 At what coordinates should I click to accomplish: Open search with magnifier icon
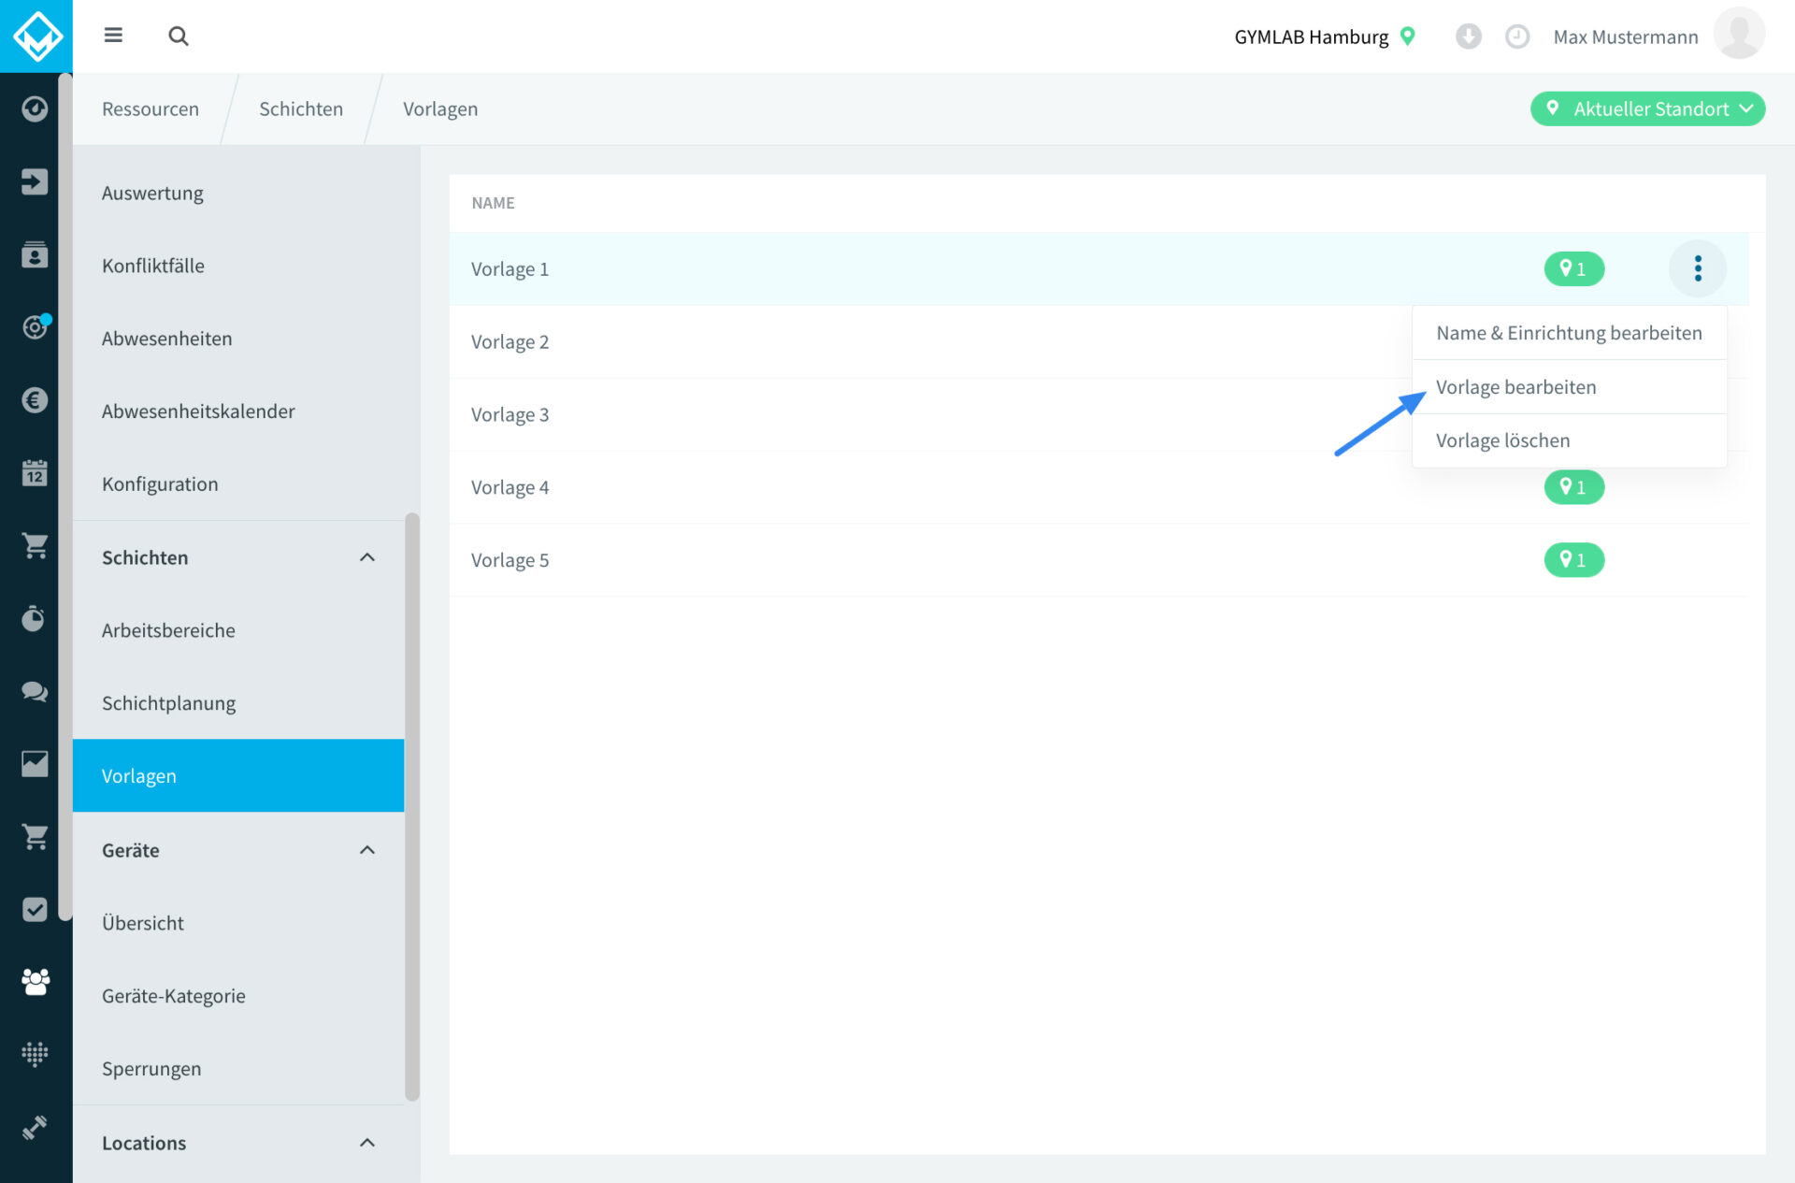178,36
